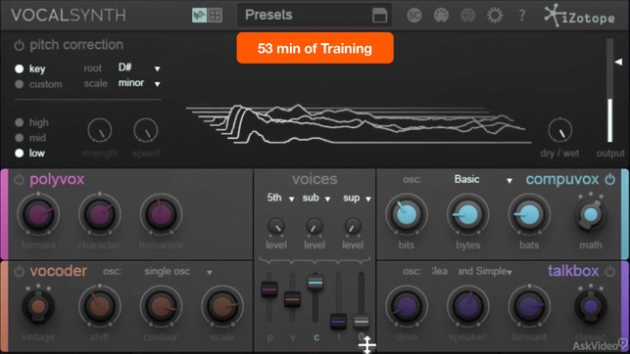Select the low range radio option
Viewport: 630px width, 354px height.
(x=19, y=153)
